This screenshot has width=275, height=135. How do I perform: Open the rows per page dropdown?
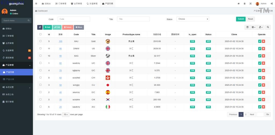click(x=66, y=114)
